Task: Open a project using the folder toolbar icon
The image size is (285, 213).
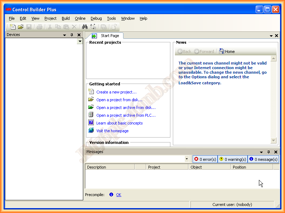Action: (20, 26)
